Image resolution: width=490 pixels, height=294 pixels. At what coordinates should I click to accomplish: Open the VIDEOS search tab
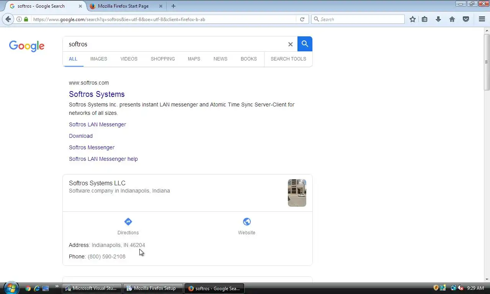[129, 59]
